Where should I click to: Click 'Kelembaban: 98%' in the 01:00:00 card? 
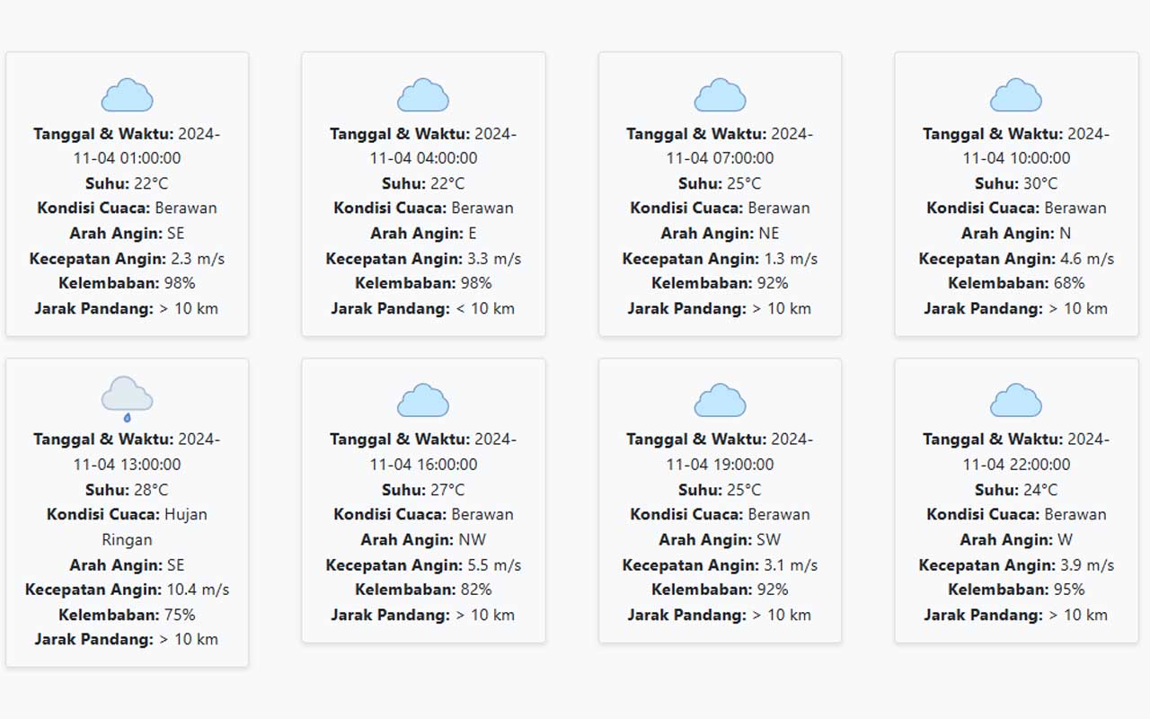[127, 283]
